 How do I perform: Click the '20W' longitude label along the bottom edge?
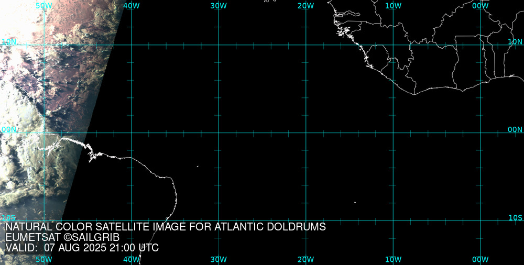(306, 260)
